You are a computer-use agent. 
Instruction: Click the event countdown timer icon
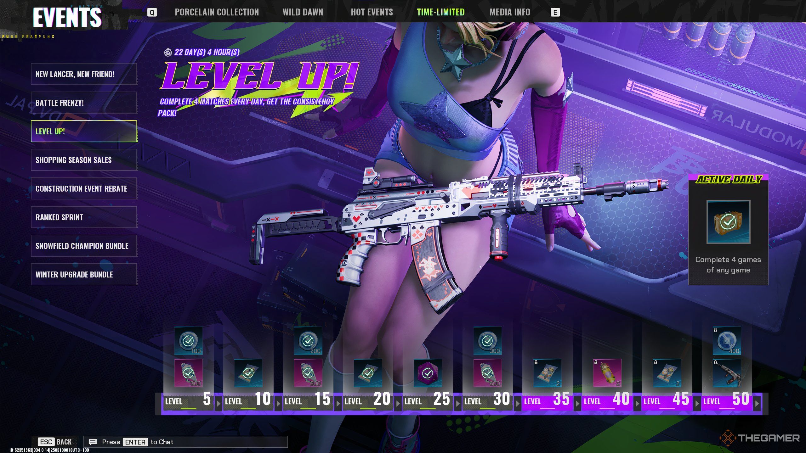point(168,52)
